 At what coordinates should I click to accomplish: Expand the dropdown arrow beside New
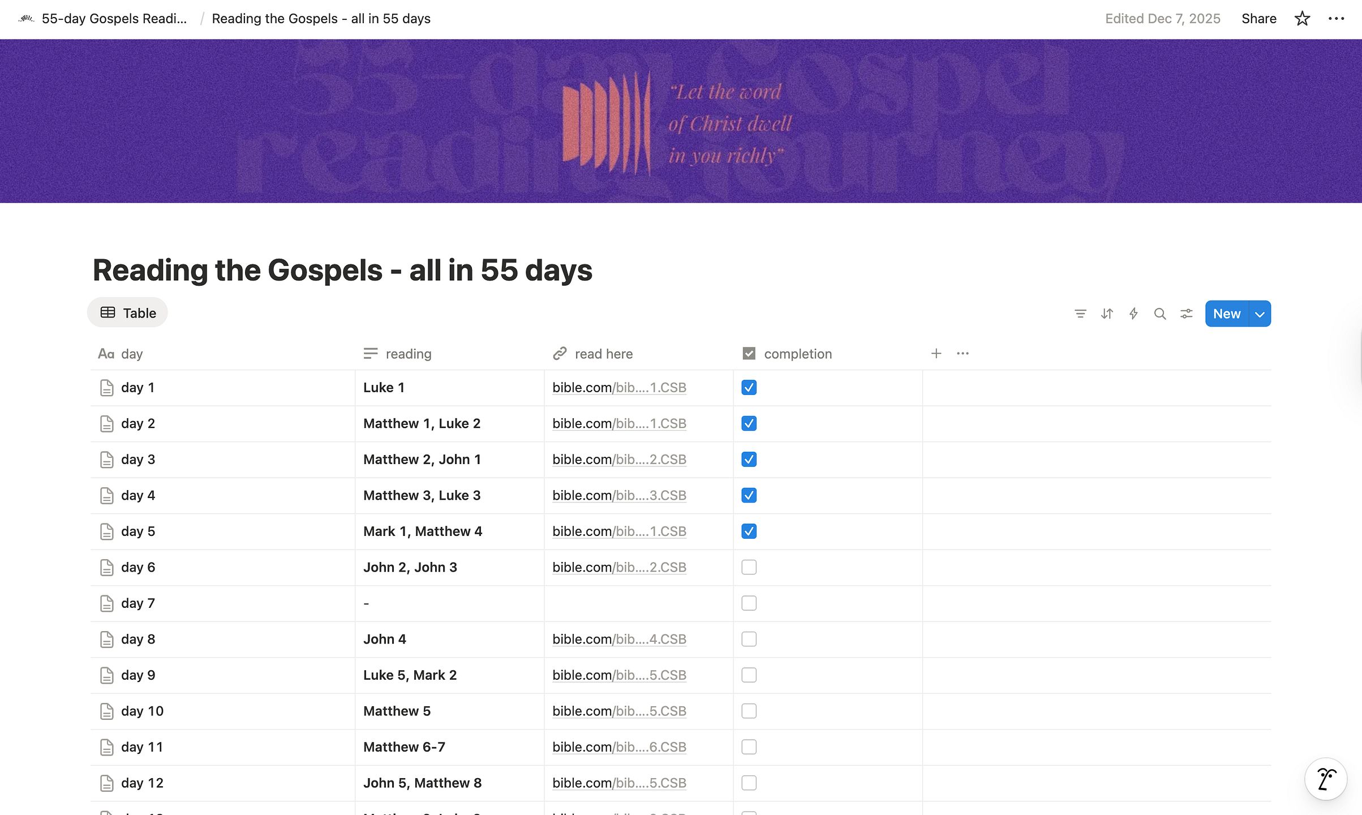coord(1260,314)
